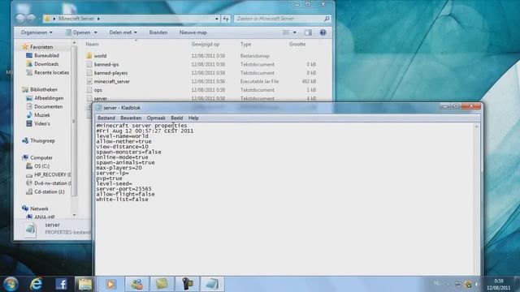Select Thuisgroep in the navigation pane
Image resolution: width=520 pixels, height=292 pixels.
click(42, 140)
